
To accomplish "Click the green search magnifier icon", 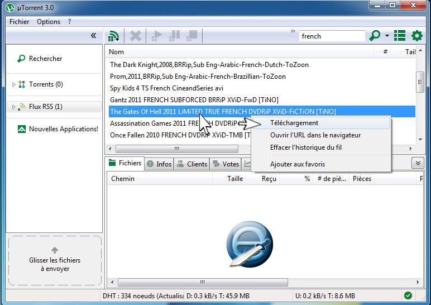I will (375, 36).
